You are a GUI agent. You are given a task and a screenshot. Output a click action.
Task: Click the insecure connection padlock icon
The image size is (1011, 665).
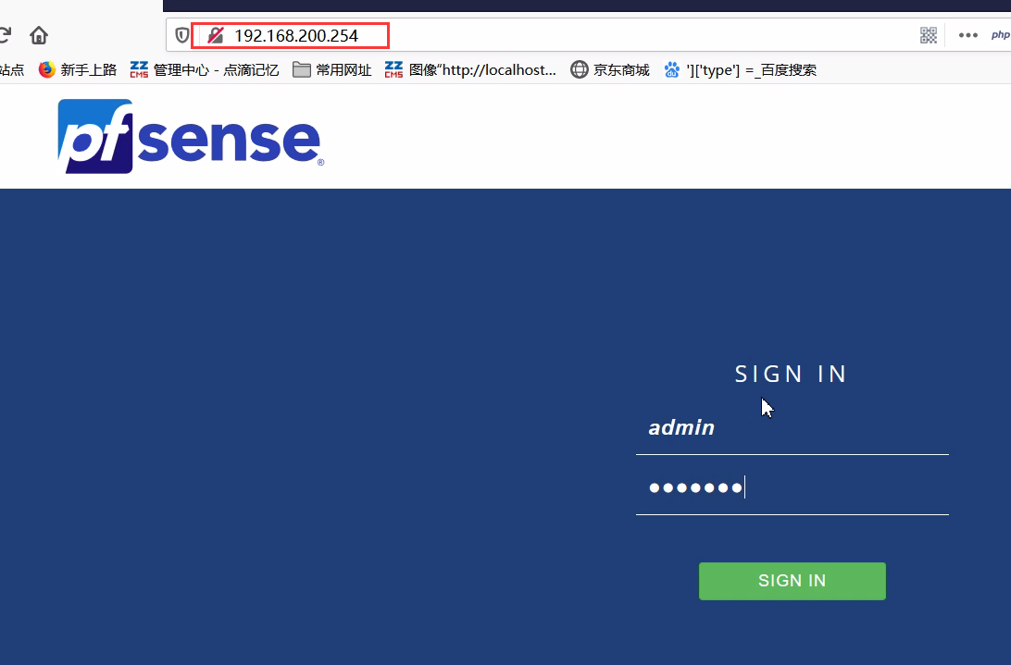[x=216, y=35]
